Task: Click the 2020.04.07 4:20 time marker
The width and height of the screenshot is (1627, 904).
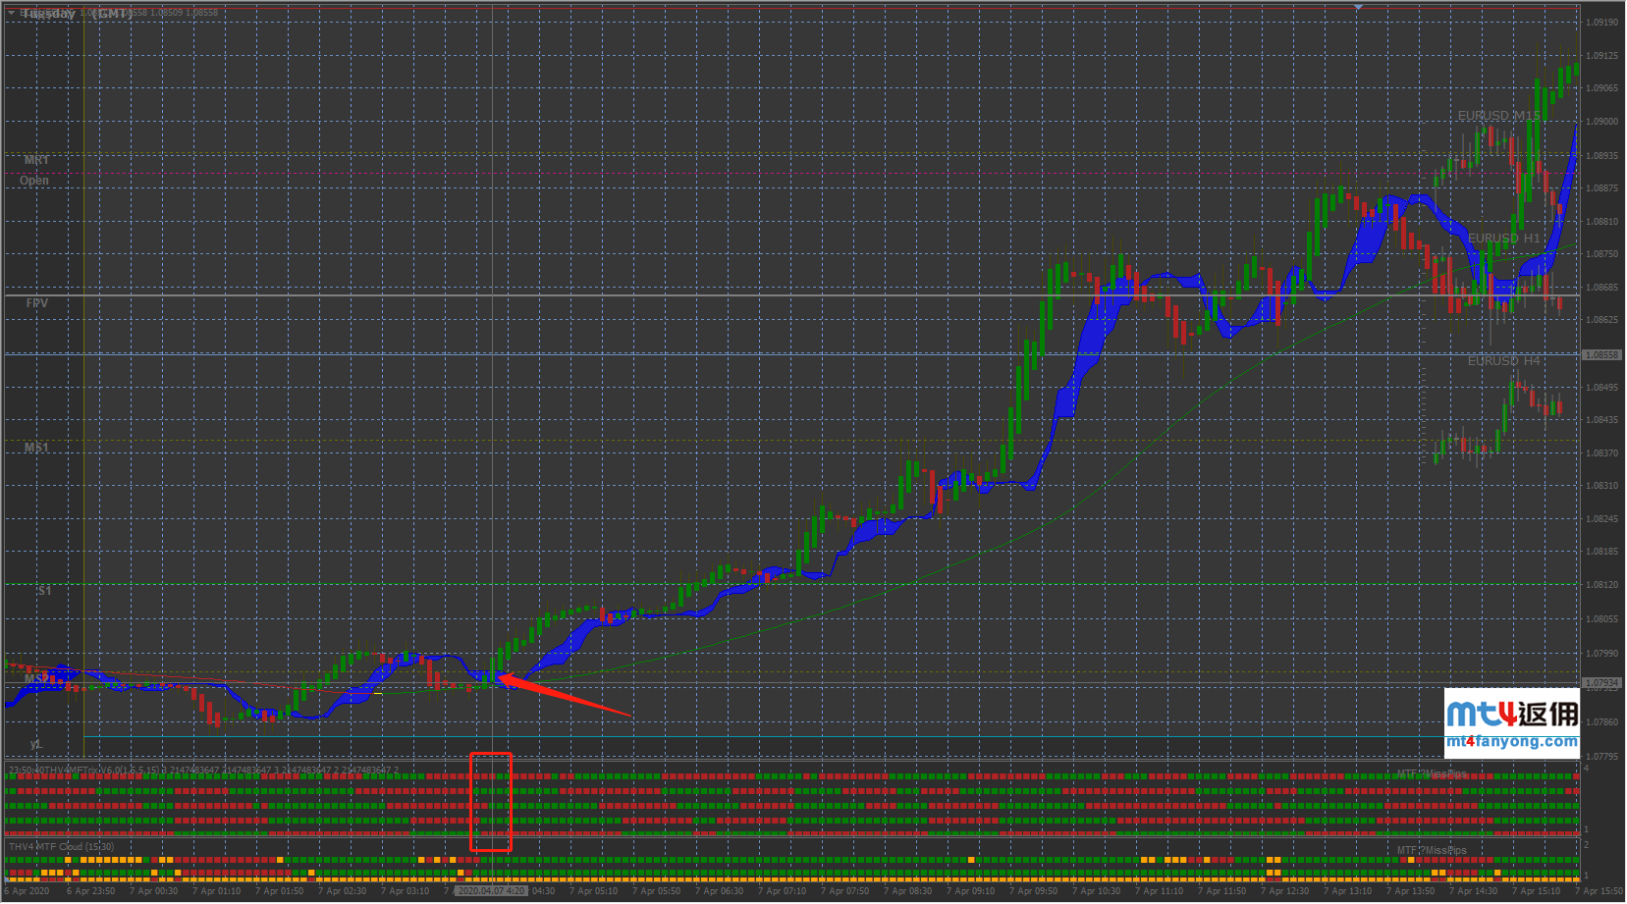Action: tap(491, 891)
